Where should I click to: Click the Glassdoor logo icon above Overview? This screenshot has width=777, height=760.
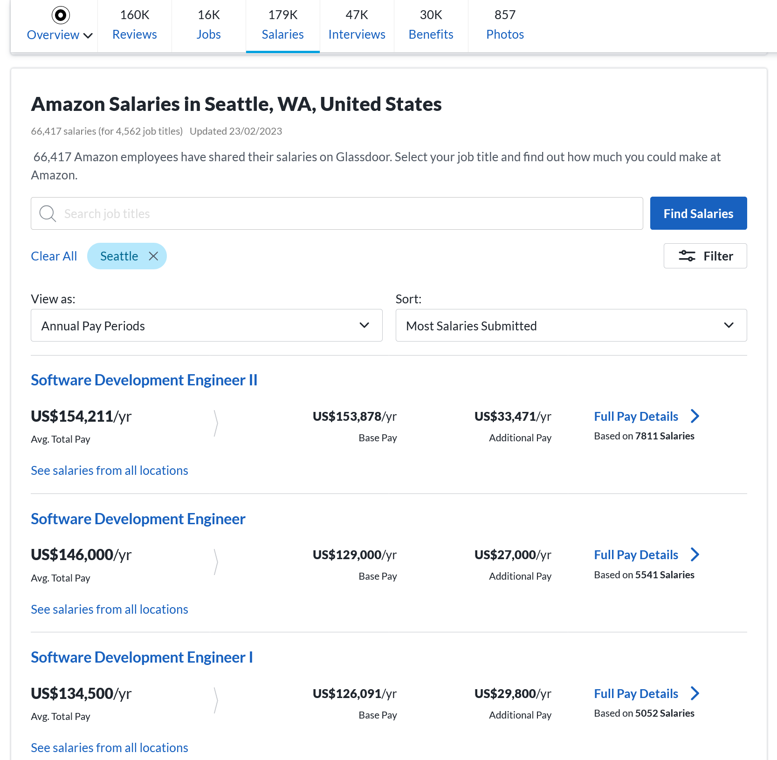(60, 14)
